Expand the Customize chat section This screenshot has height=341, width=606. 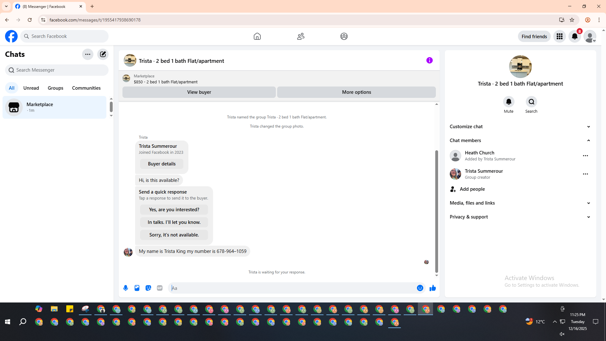pos(520,127)
